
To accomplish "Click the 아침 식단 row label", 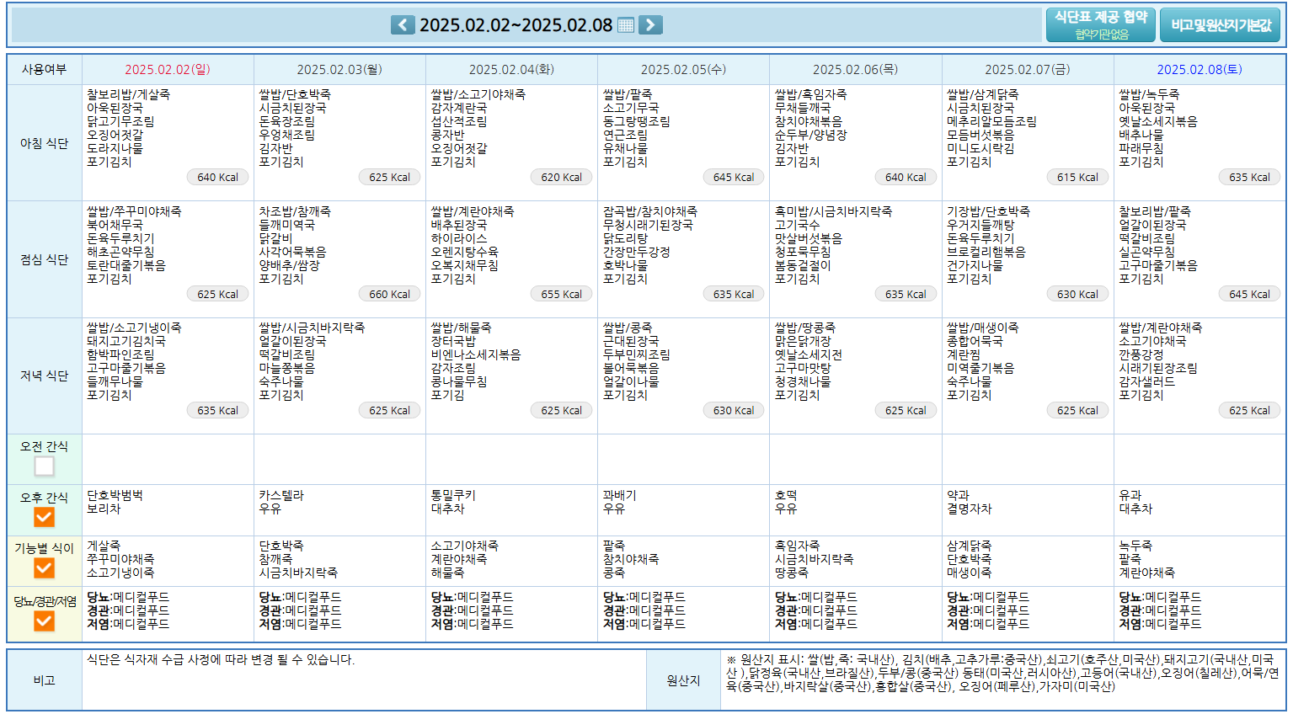I will [45, 143].
